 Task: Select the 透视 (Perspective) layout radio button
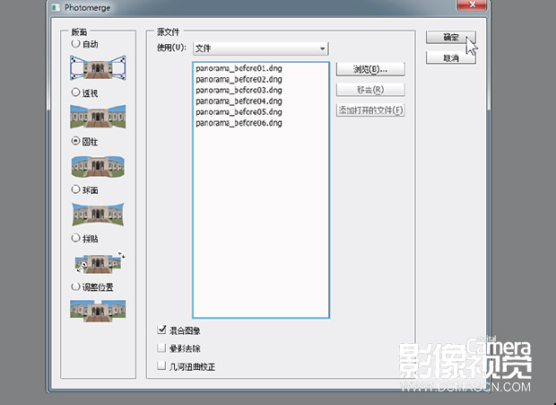point(75,92)
